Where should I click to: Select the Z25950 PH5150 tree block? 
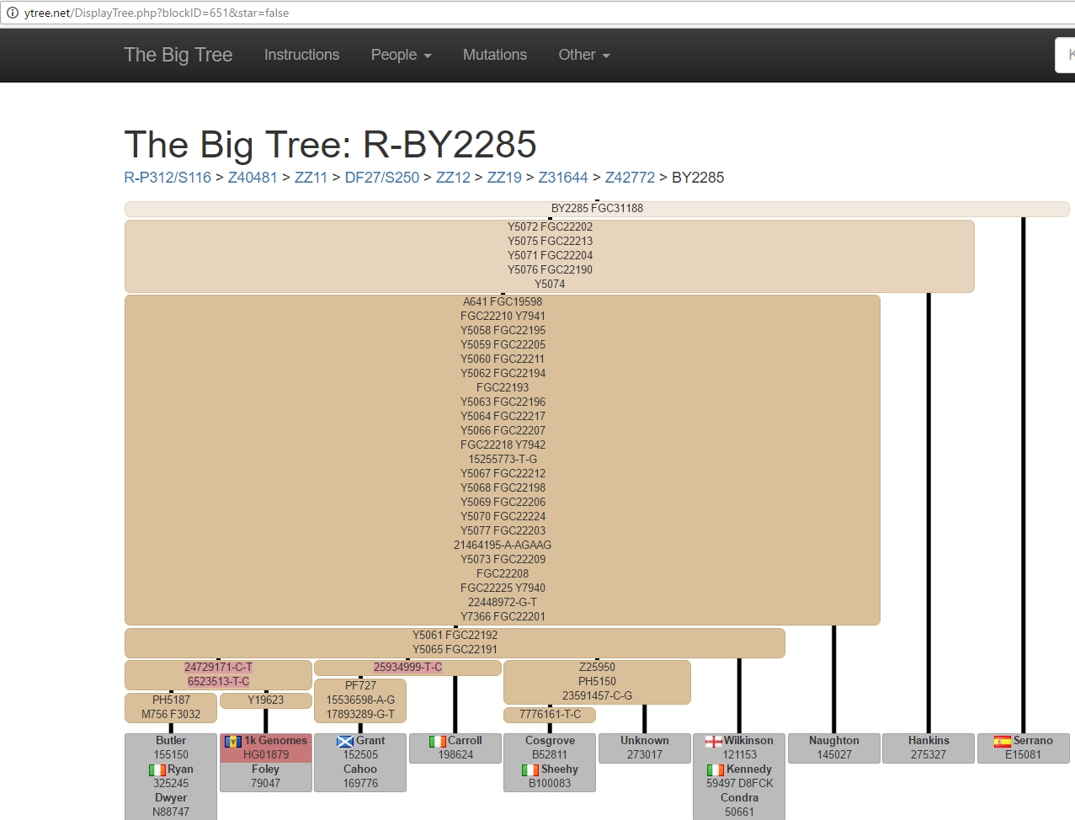coord(597,681)
